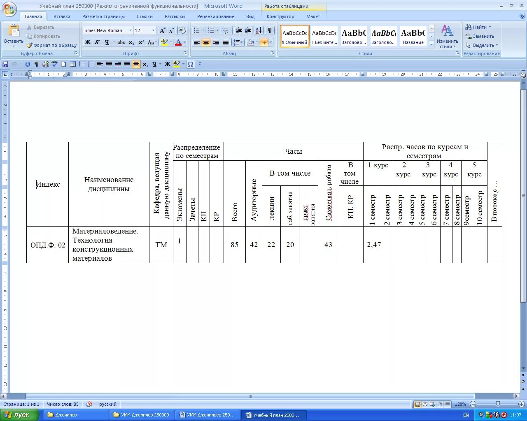Apply the Обычный style
The height and width of the screenshot is (421, 527).
[295, 37]
